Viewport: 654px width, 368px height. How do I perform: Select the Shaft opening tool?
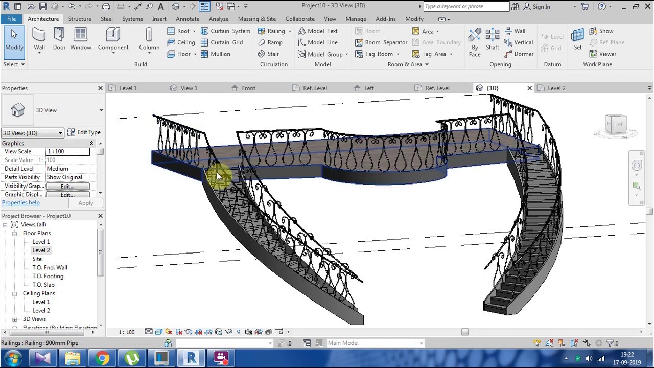pos(493,39)
